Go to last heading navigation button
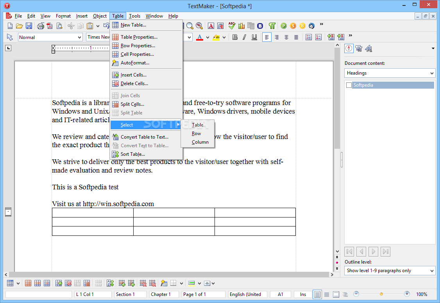Screen dimensions: 440x303 (x=386, y=251)
